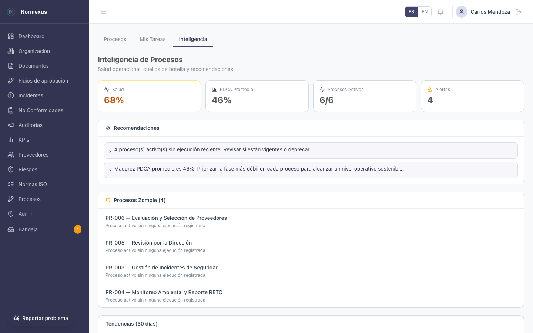The width and height of the screenshot is (533, 333).
Task: Click the Auditorías megaphone icon
Action: tap(11, 125)
